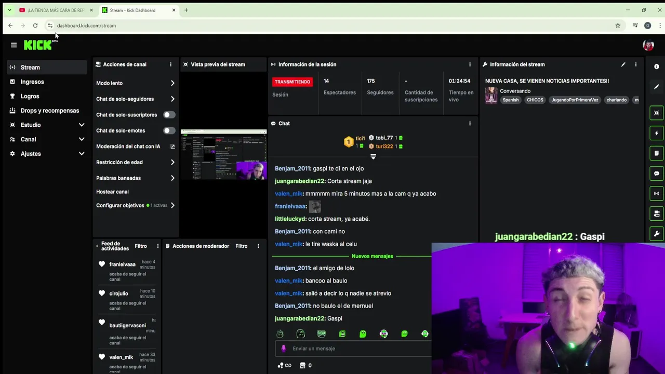Screen dimensions: 665x374
Task: Click the purple microphone icon in message box
Action: [283, 349]
